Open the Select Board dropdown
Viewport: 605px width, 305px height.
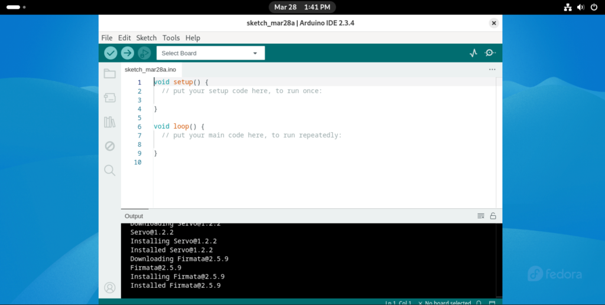pos(211,53)
